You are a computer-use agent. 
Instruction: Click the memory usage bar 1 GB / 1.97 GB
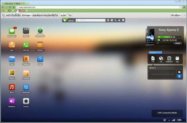[169, 37]
